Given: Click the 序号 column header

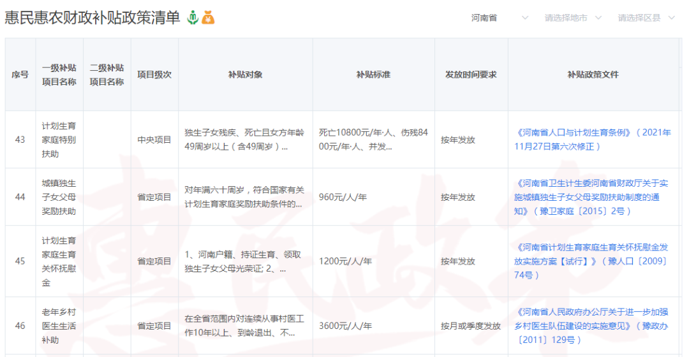Looking at the screenshot, I should (20, 75).
